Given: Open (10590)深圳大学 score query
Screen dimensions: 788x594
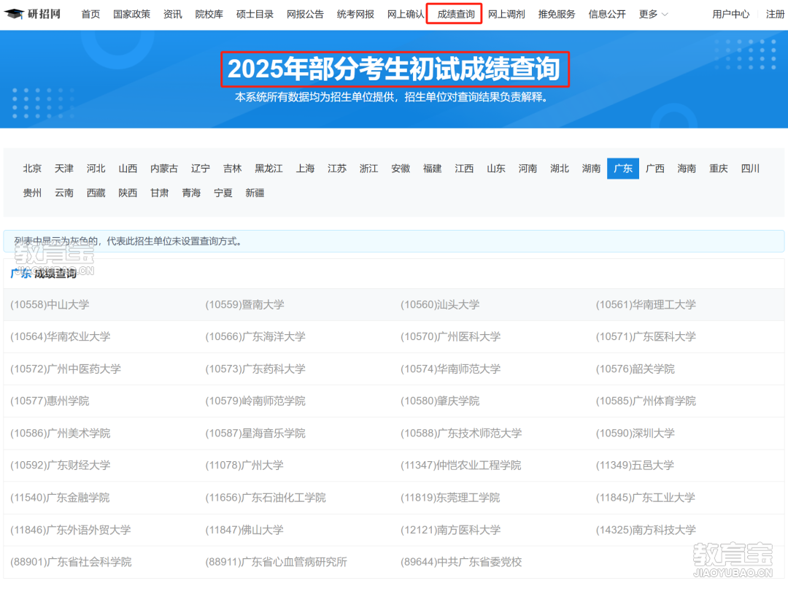Looking at the screenshot, I should click(x=636, y=433).
